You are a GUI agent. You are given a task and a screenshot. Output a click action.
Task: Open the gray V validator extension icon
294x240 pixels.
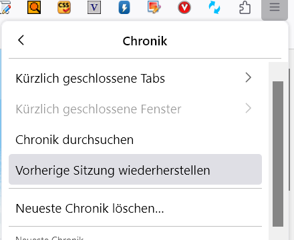pyautogui.click(x=94, y=7)
